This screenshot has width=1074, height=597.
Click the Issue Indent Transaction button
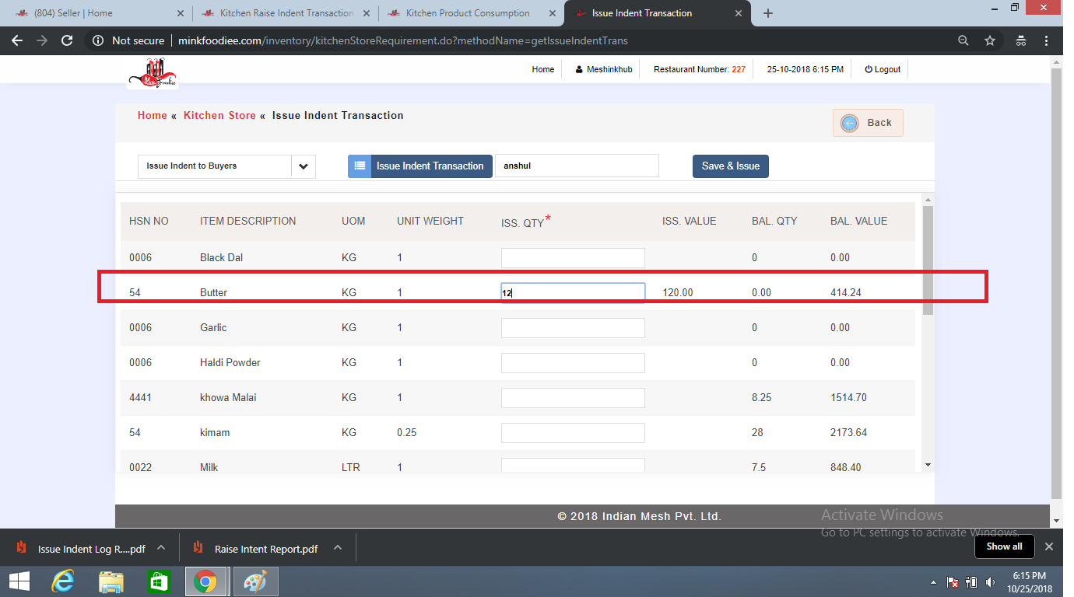pyautogui.click(x=420, y=166)
